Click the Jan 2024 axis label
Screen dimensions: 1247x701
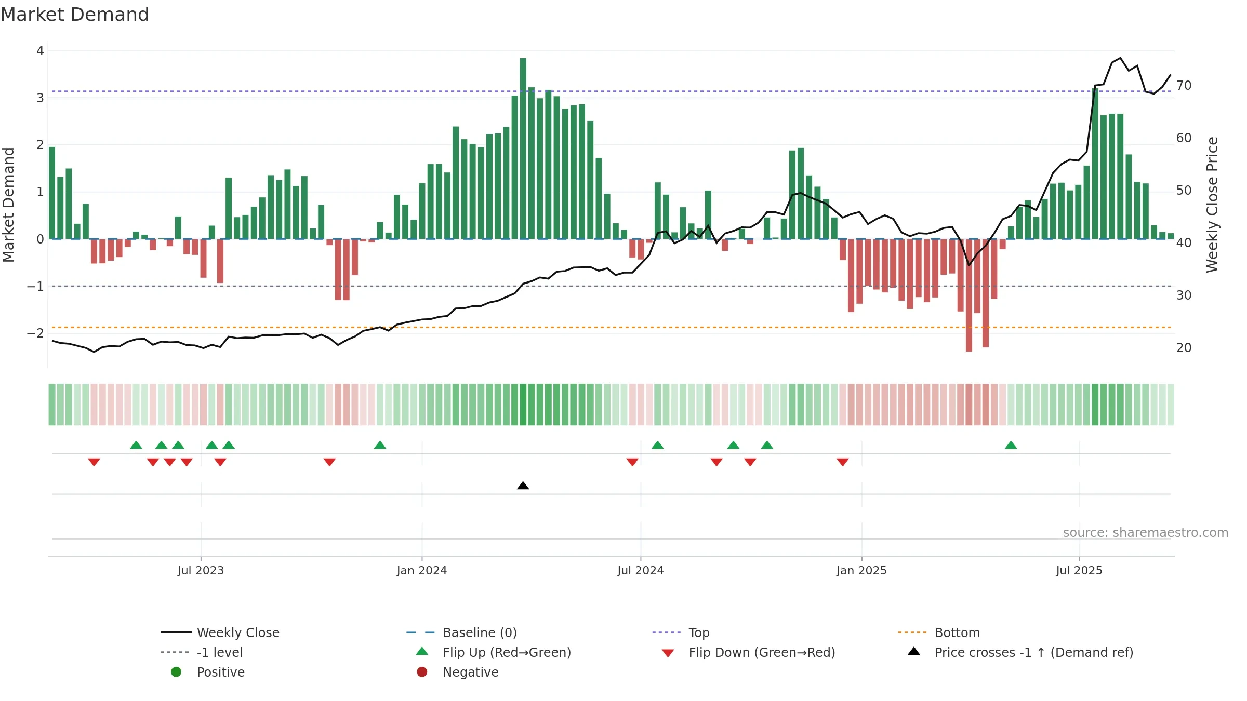click(422, 571)
